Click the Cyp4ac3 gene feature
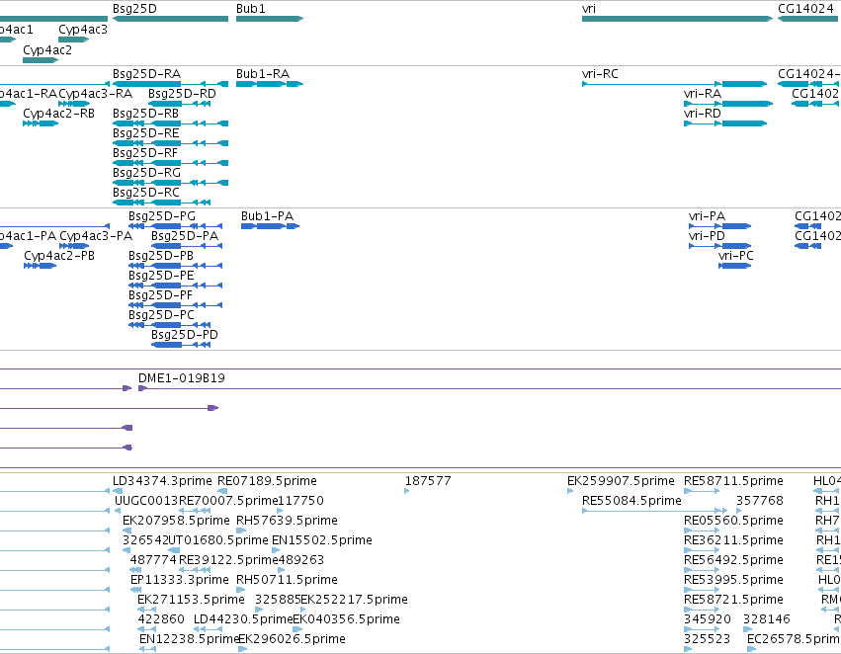 (73, 40)
